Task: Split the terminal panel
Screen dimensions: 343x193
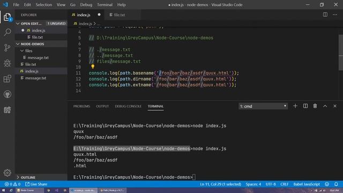Action: [305, 106]
